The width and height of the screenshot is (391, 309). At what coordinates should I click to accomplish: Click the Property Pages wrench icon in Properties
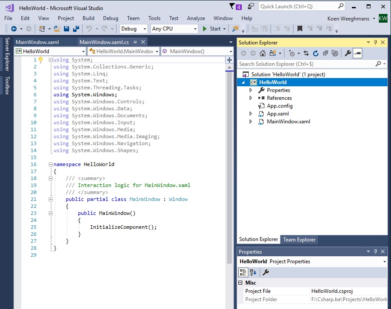(x=266, y=272)
